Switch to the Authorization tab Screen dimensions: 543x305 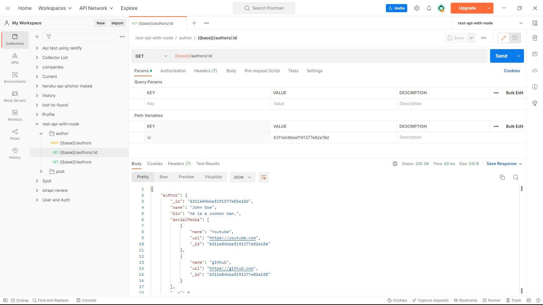pyautogui.click(x=173, y=71)
